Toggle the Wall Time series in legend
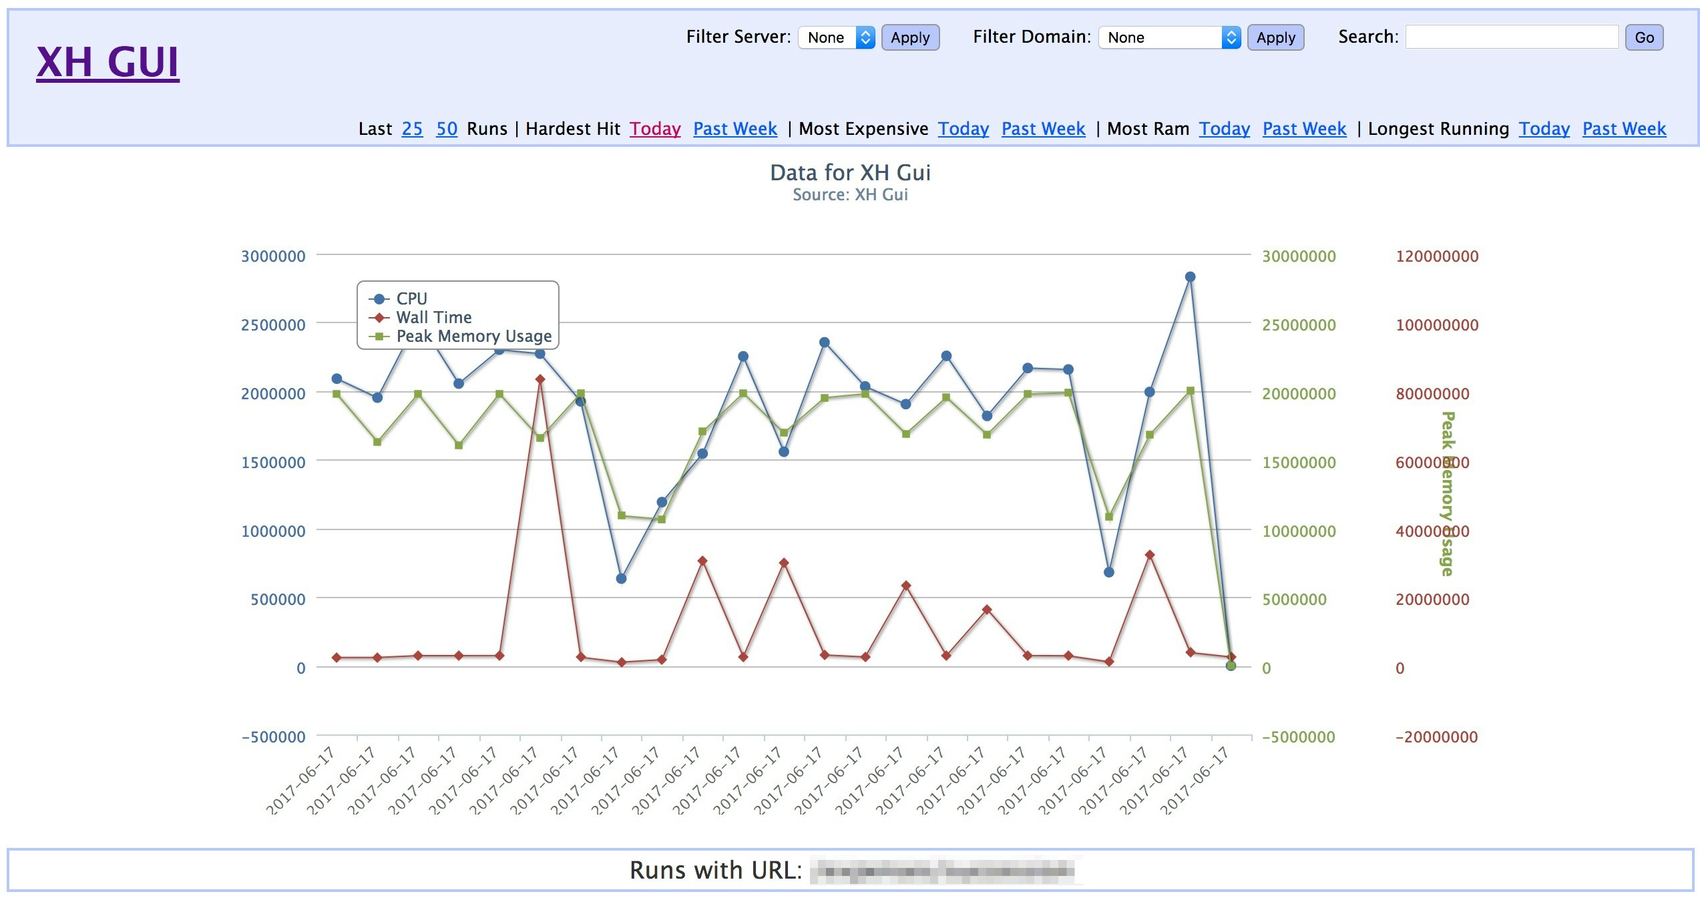 click(421, 317)
